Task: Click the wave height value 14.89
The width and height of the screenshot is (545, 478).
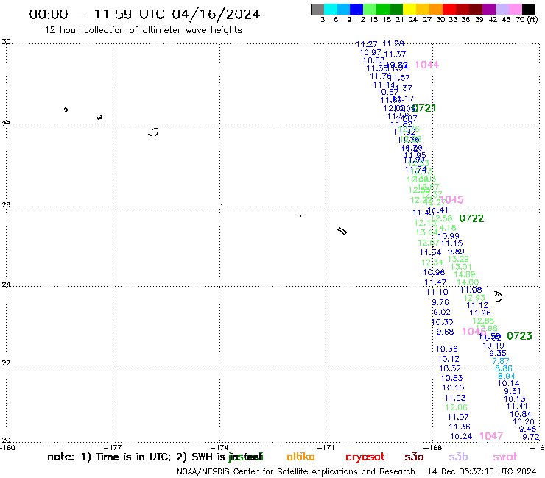Action: 465,274
